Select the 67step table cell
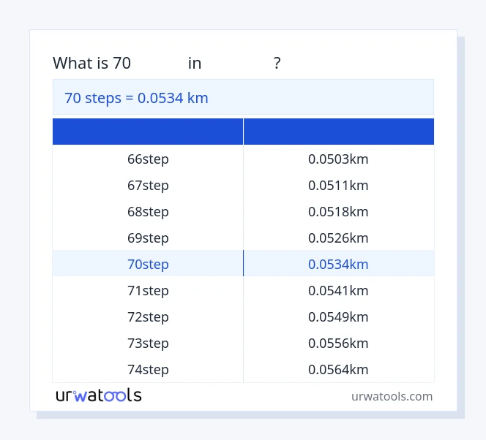 148,186
